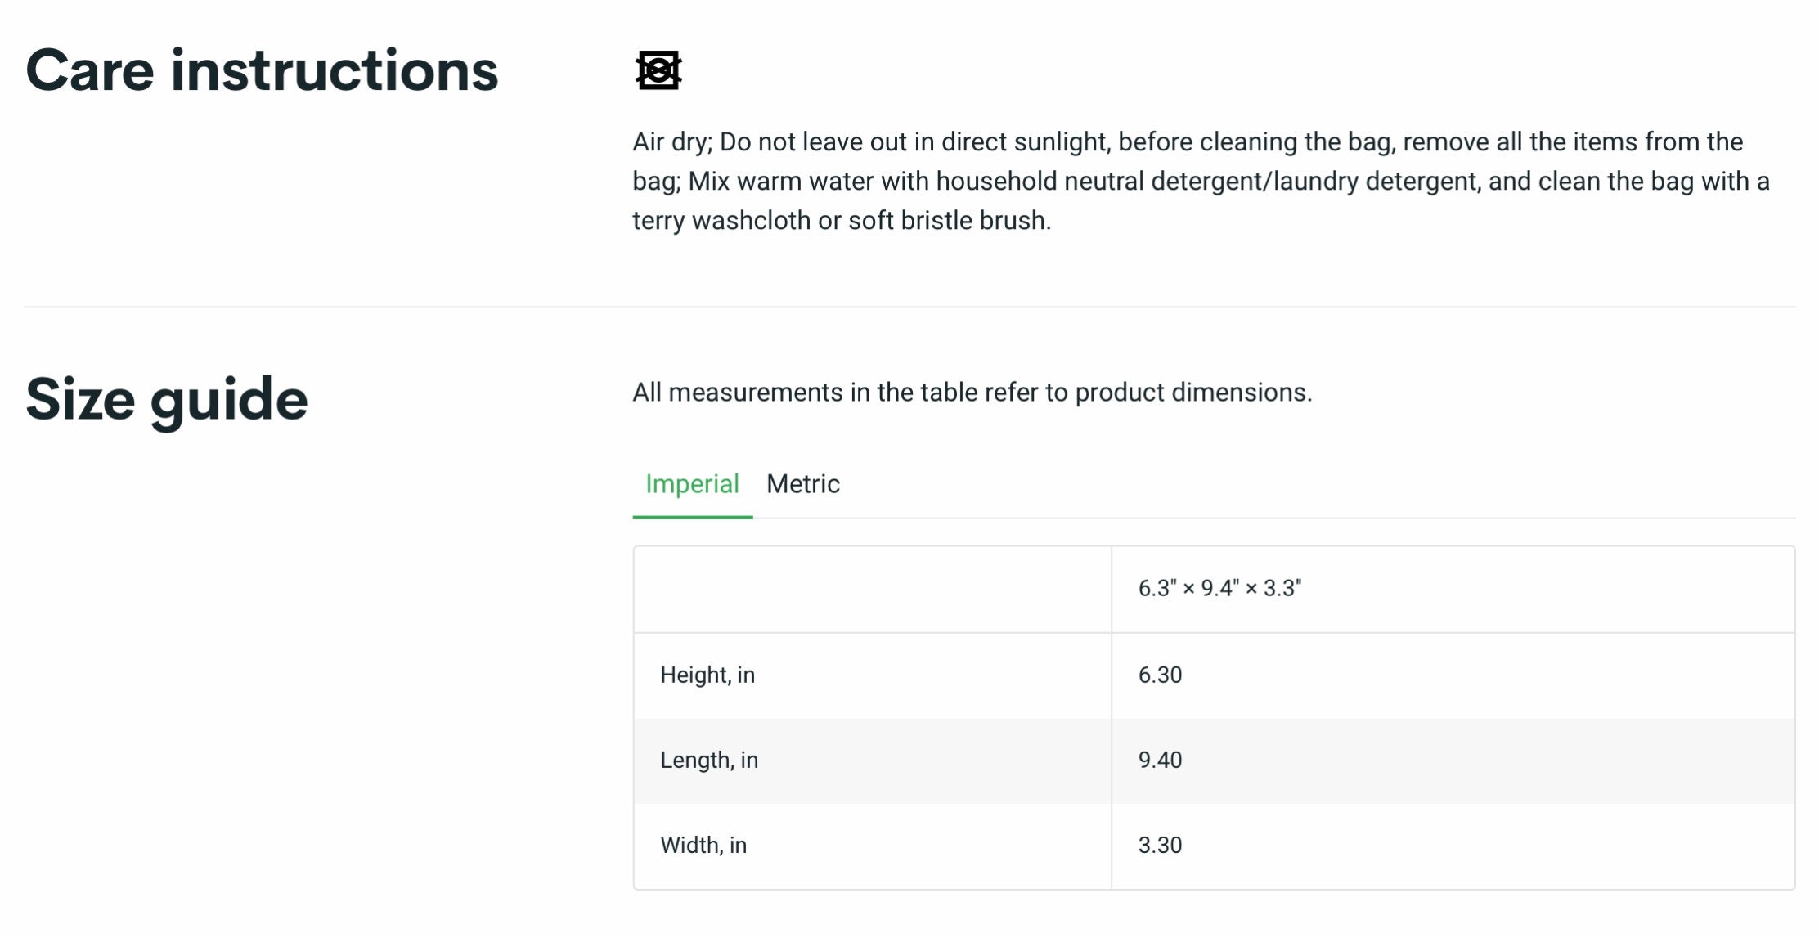Click the 6.30 height value
The image size is (1819, 938).
coord(1160,675)
